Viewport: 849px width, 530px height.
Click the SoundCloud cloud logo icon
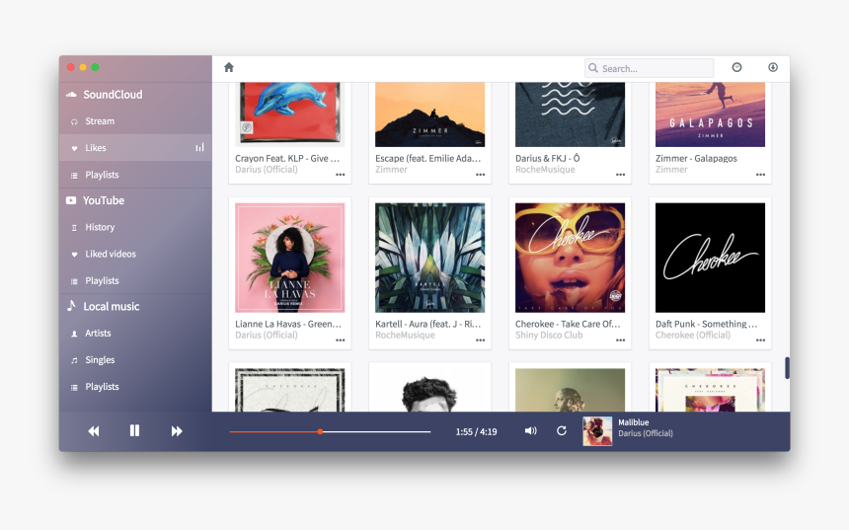tap(71, 95)
